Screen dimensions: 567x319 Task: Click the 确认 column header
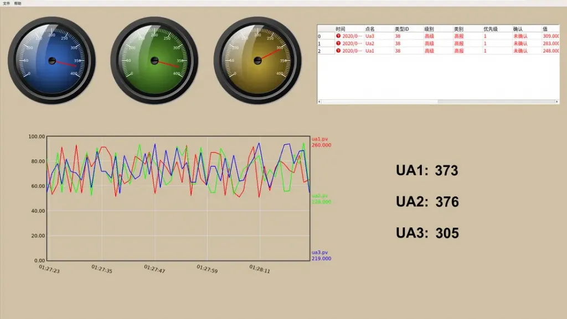[x=527, y=29]
